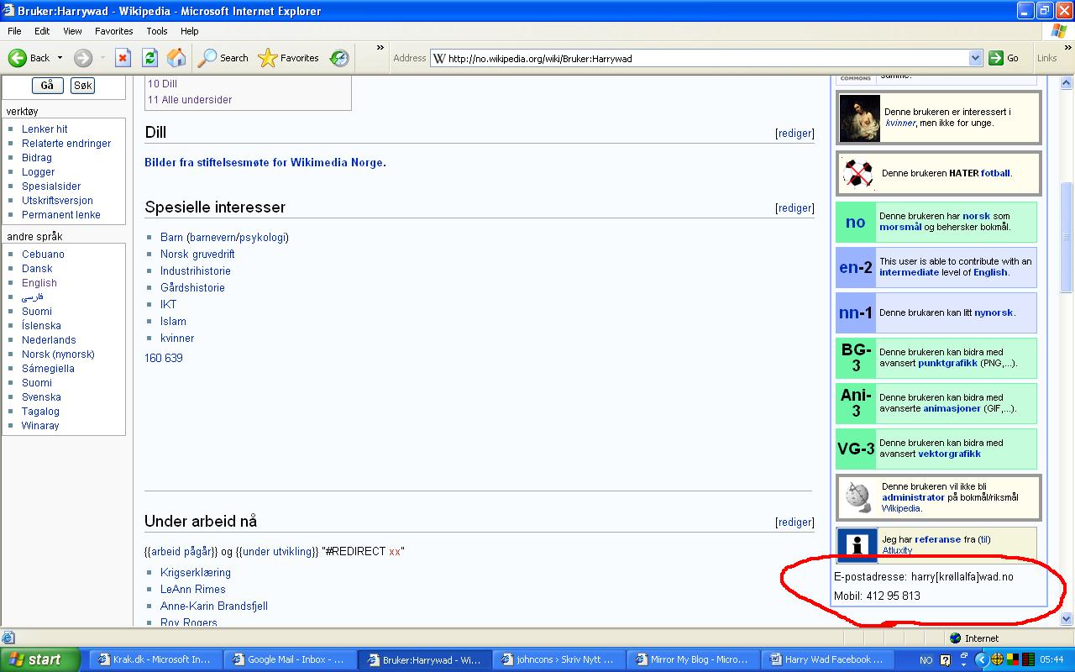Click the Wikipedia globe administrator icon

coord(858,497)
